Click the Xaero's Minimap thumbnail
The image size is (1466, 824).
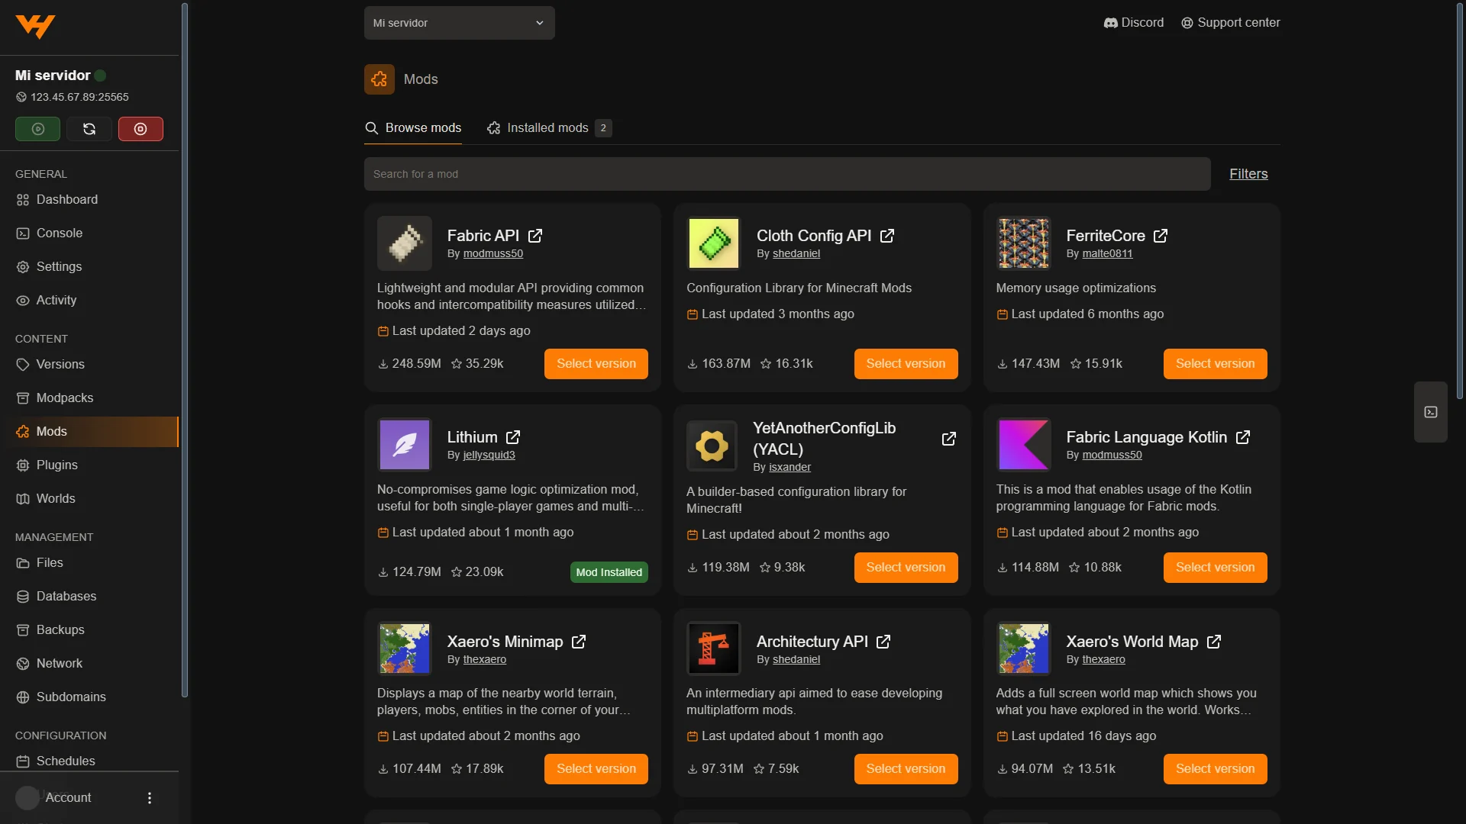[405, 649]
